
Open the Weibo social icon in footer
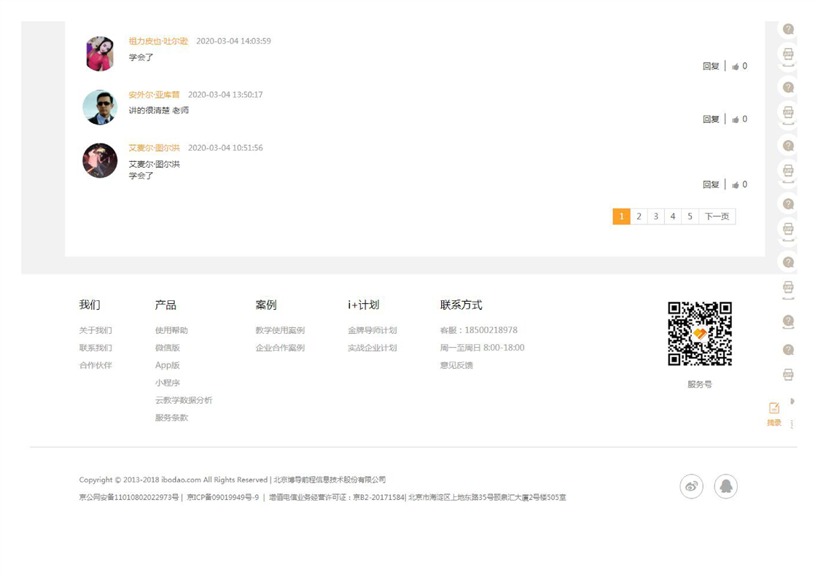(691, 487)
